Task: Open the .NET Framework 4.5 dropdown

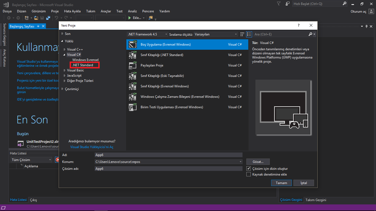Action: (x=148, y=34)
